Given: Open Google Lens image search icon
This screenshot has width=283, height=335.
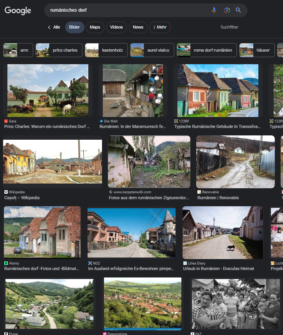Looking at the screenshot, I should point(227,10).
